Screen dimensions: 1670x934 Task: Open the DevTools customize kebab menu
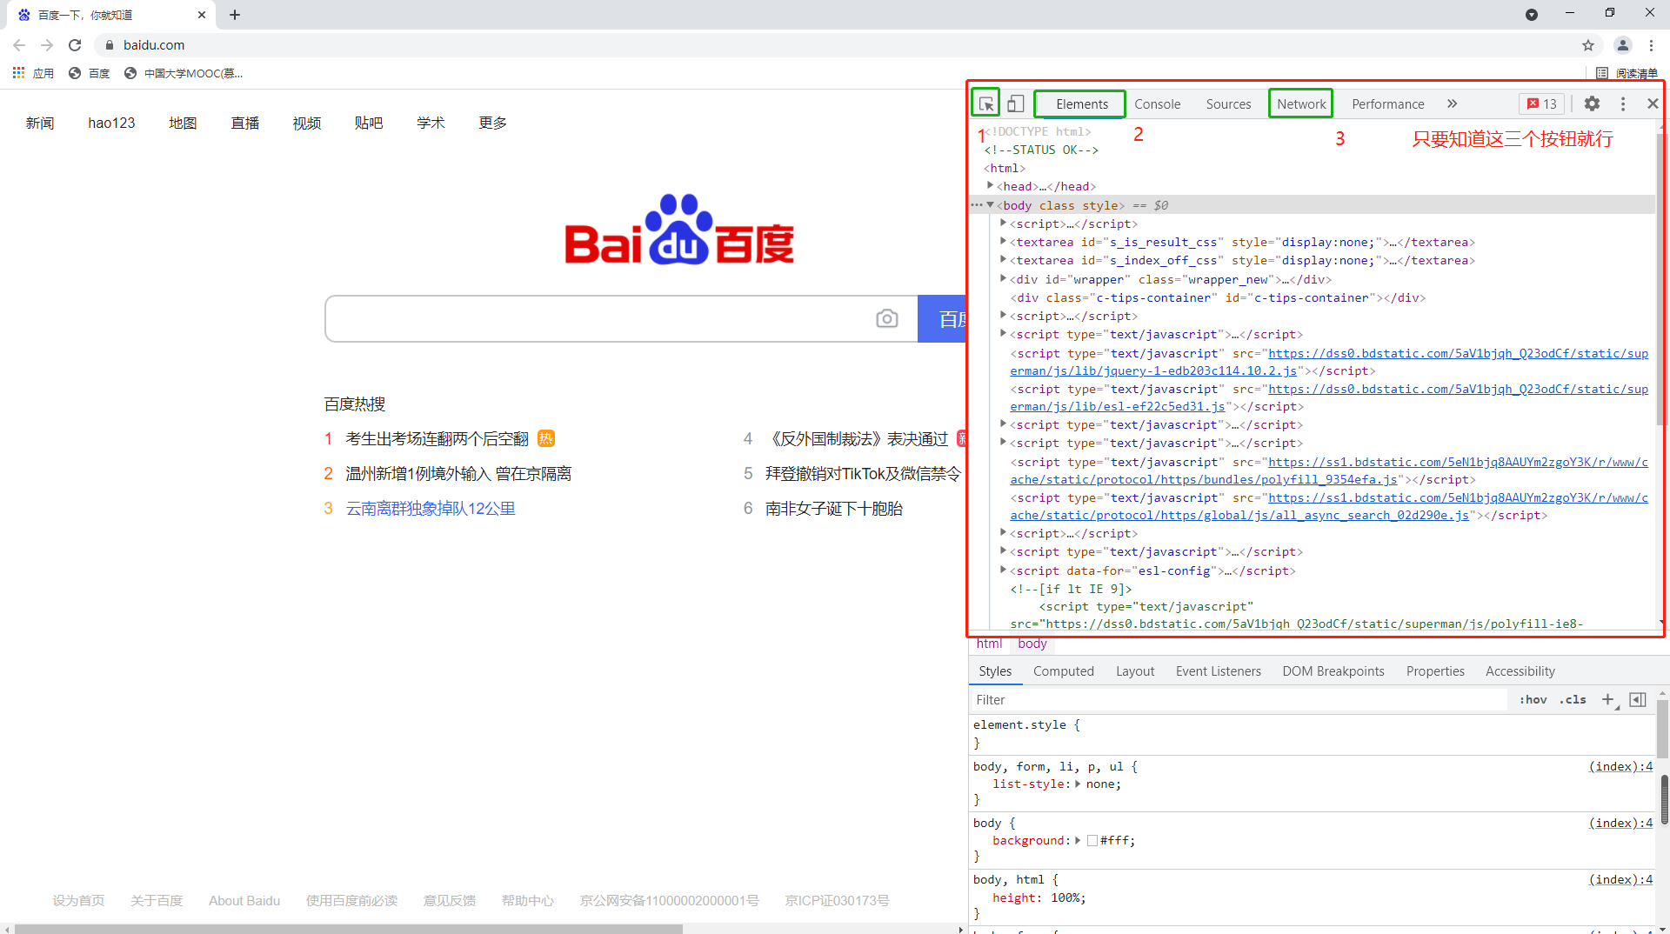[1623, 103]
